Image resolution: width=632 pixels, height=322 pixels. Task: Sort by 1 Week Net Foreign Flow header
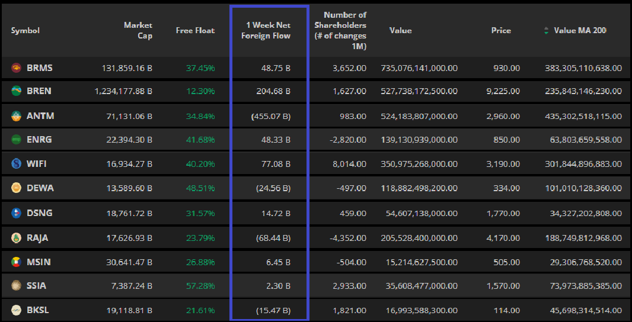(269, 30)
